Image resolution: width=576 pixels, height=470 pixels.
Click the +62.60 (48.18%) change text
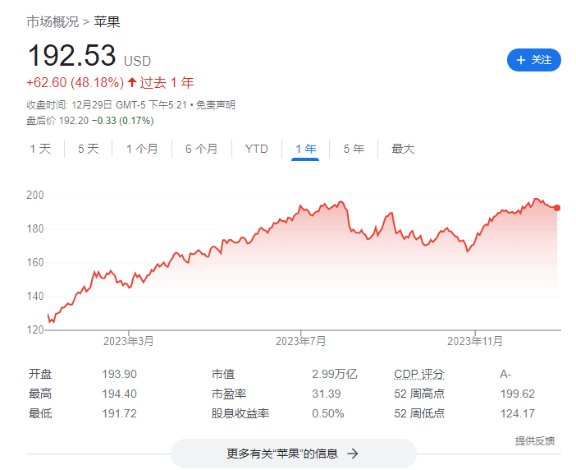(x=75, y=82)
